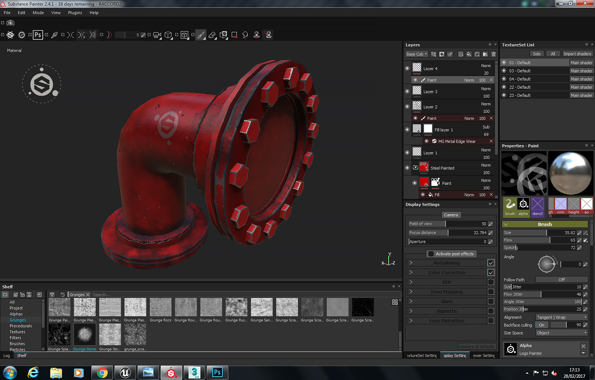
Task: Open the Plugins menu
Action: (x=75, y=13)
